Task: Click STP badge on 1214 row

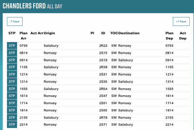Action: click(x=12, y=75)
